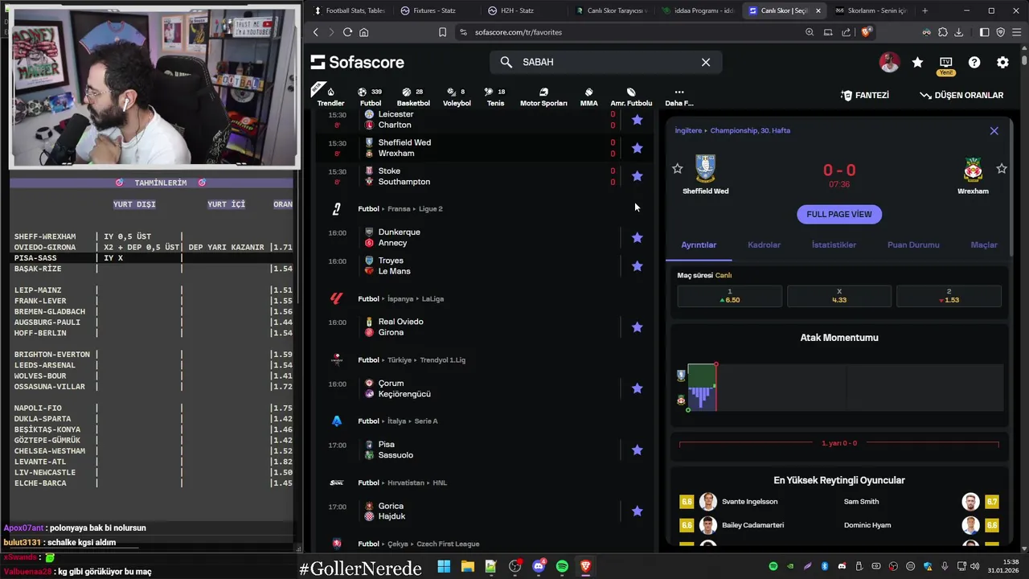Select away win odds 1.53
Viewport: 1029px width, 579px height.
(949, 296)
